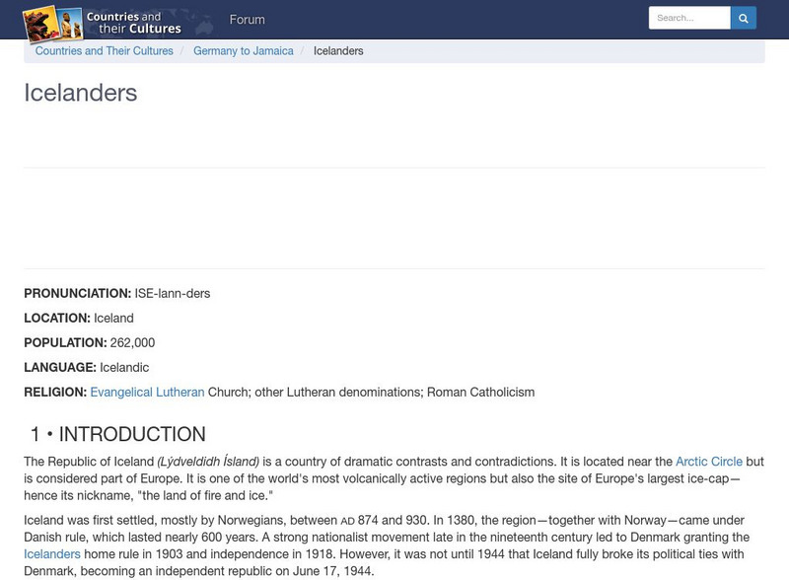Click the italic "Lýðveldið Ísland" text
Viewport: 789px width, 580px height.
click(x=208, y=462)
